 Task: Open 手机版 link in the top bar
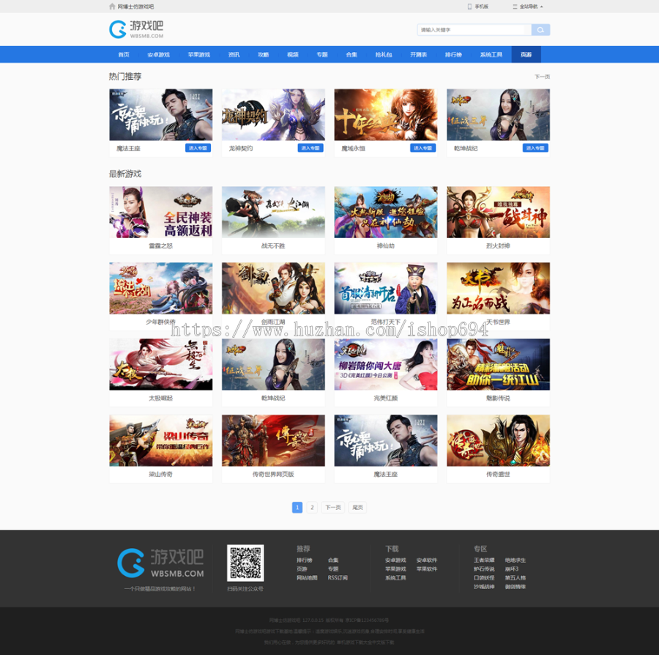pyautogui.click(x=482, y=7)
